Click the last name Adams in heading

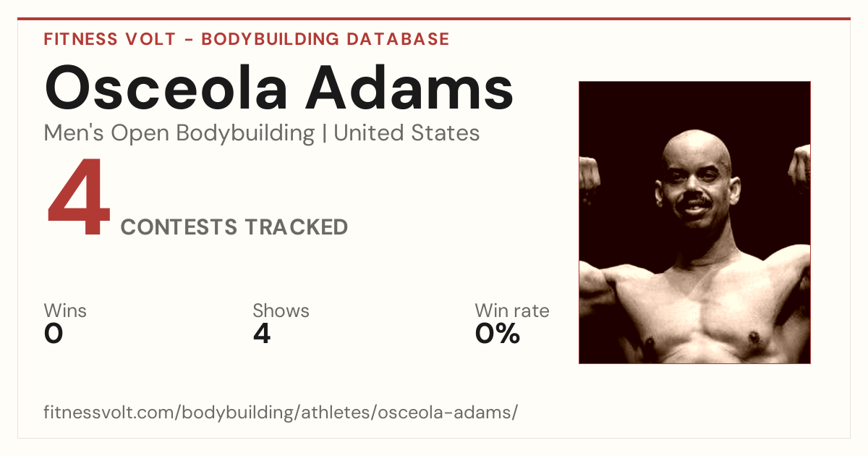[x=410, y=87]
